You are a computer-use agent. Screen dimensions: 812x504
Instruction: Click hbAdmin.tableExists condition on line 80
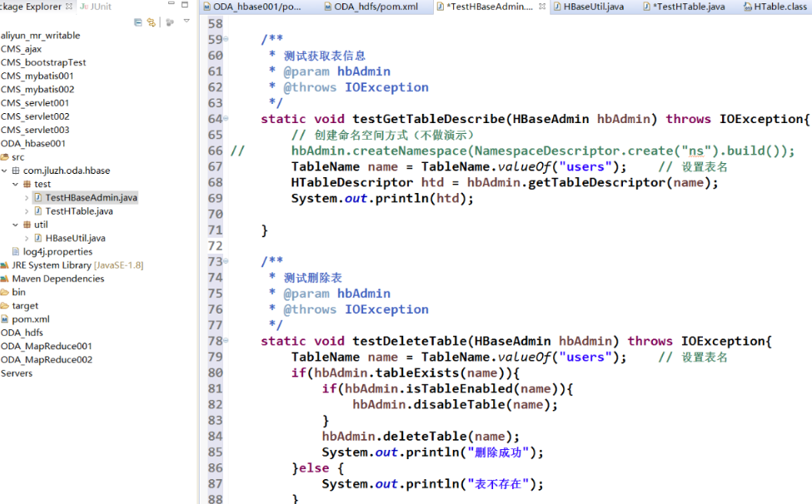[x=406, y=373]
